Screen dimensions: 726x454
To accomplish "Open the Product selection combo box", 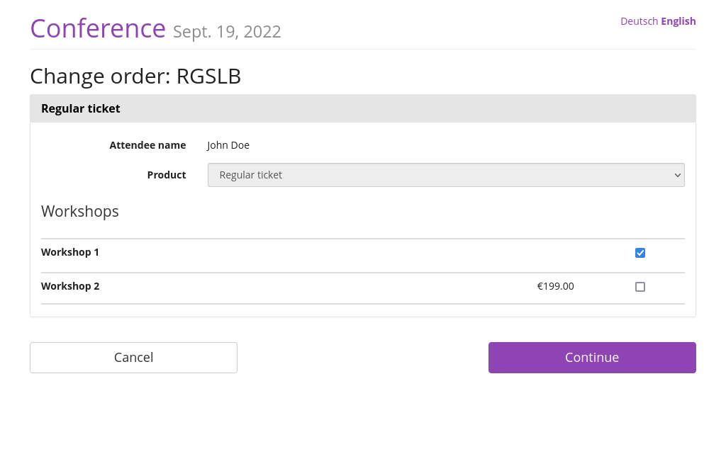I will tap(446, 175).
